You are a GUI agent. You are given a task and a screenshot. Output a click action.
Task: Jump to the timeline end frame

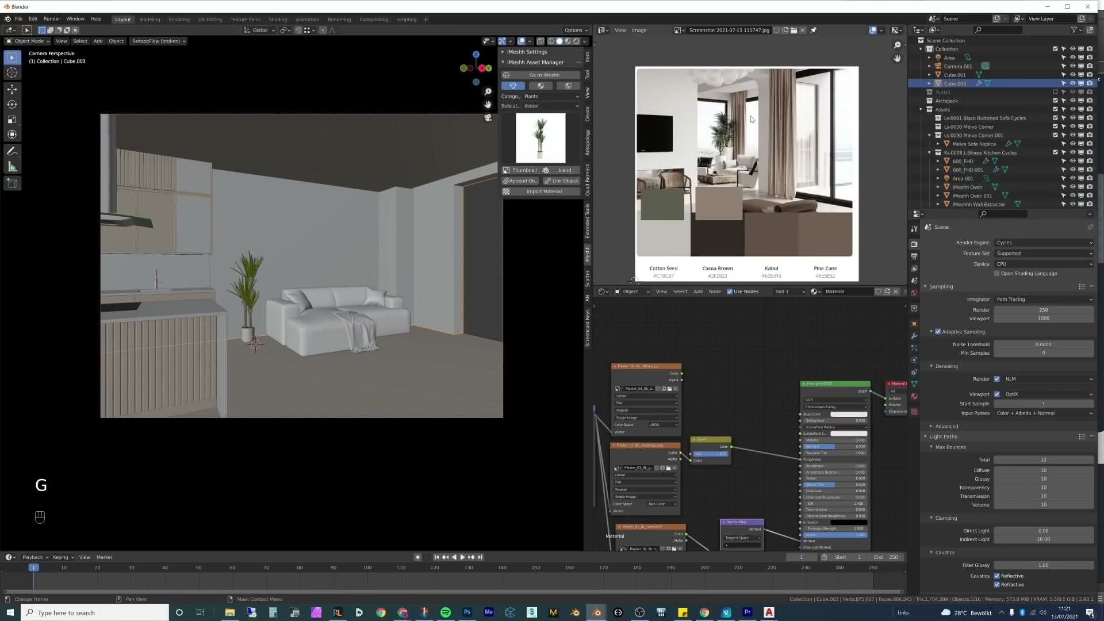click(480, 557)
